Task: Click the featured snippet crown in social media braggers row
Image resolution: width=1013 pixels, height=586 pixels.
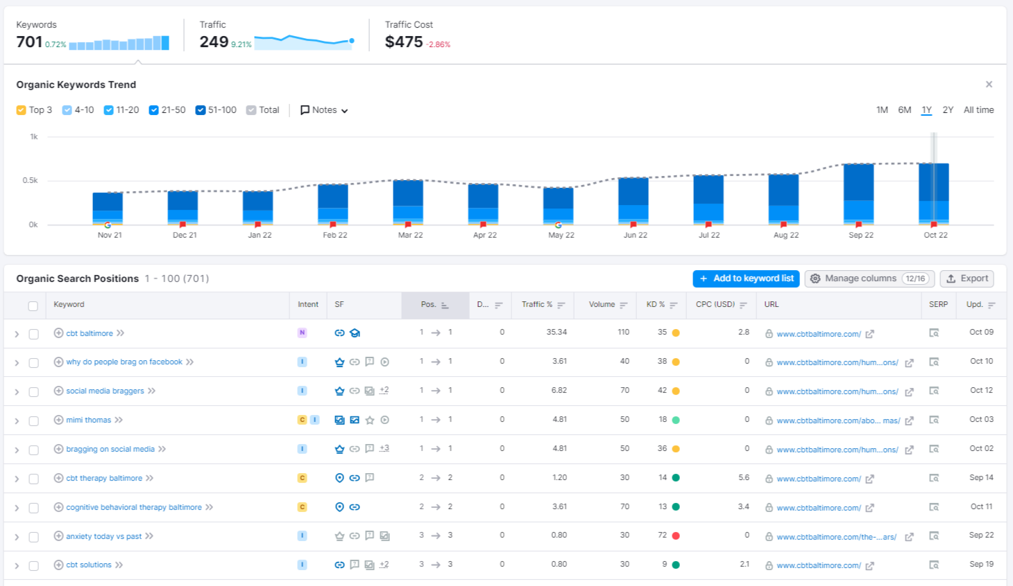Action: (x=339, y=391)
